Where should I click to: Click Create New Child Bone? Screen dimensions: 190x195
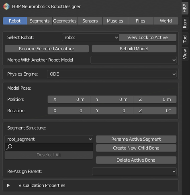coord(136,148)
